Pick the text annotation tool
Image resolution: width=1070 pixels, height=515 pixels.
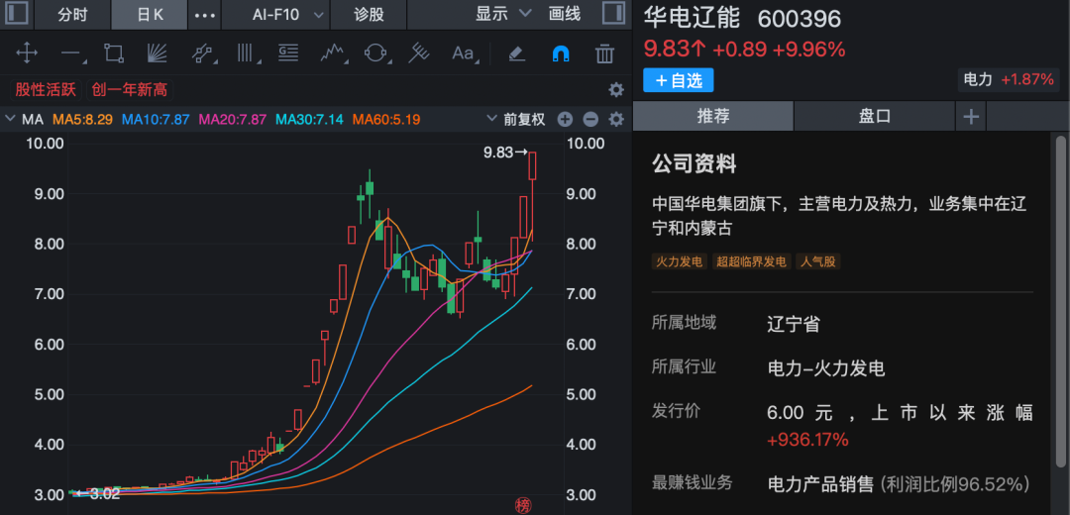tap(463, 53)
